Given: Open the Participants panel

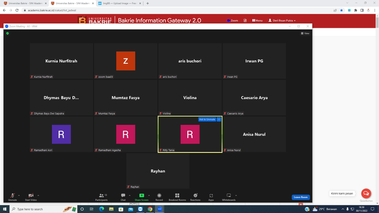Looking at the screenshot, I should click(x=101, y=197).
